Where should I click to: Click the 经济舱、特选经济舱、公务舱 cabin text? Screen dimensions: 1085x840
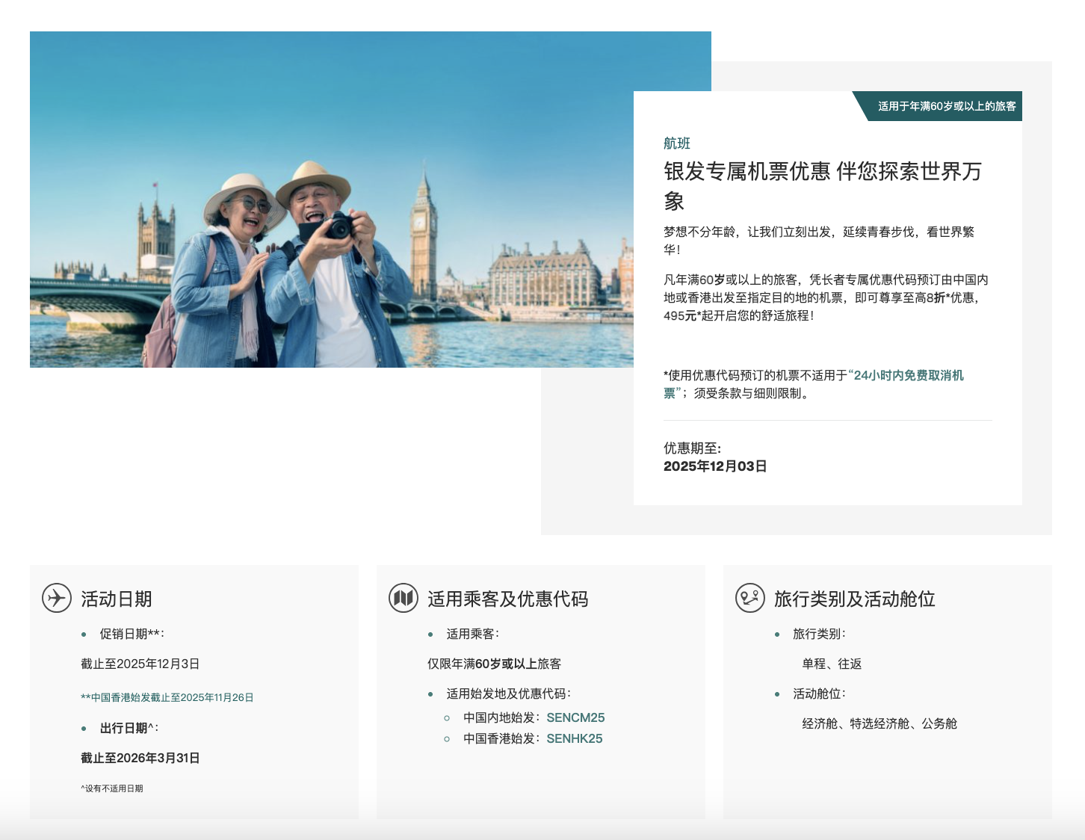click(880, 723)
